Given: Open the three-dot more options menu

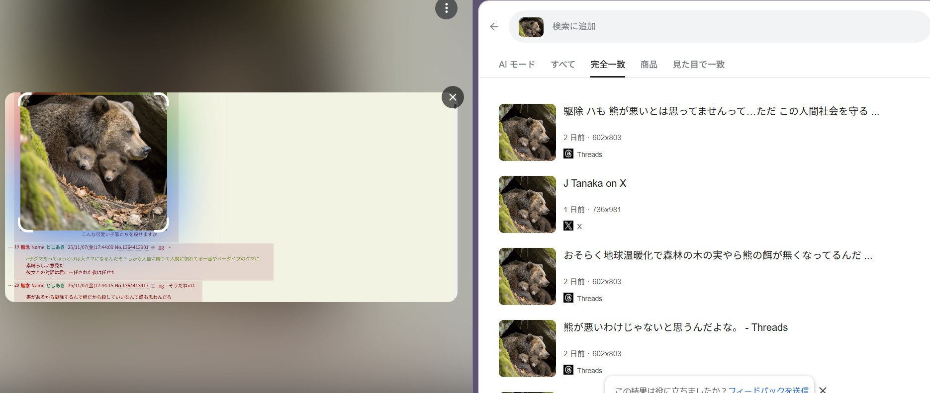Looking at the screenshot, I should tap(446, 8).
